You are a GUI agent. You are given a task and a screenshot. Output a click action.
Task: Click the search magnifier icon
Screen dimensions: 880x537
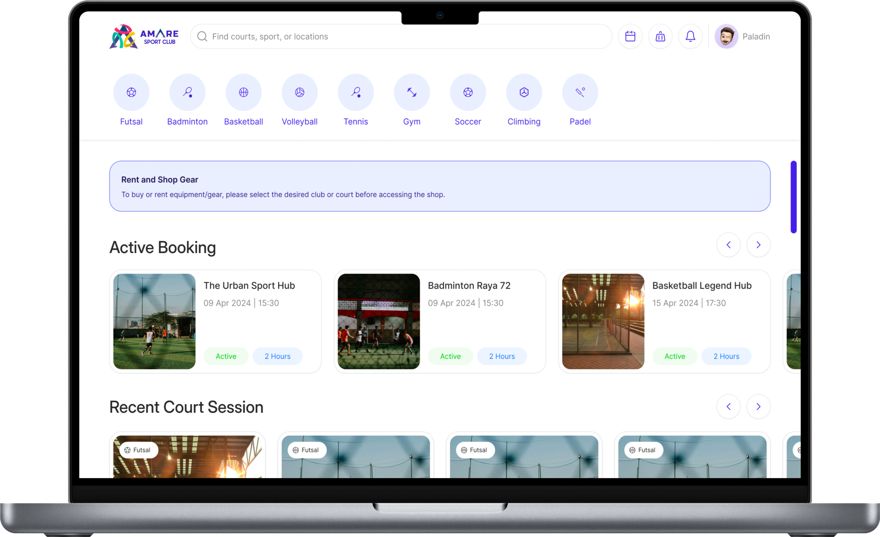click(x=202, y=36)
